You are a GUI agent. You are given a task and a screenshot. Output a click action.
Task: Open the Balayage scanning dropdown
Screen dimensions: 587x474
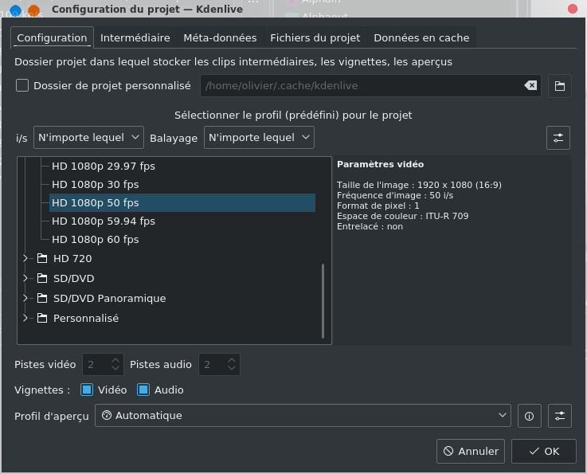(259, 138)
